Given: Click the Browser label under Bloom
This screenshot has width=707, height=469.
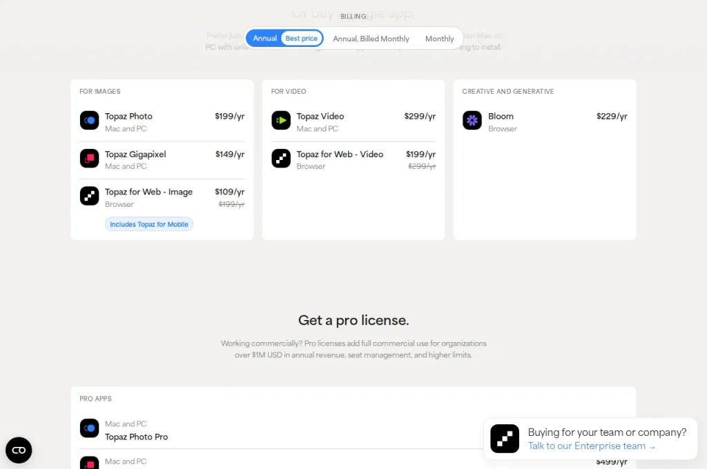Looking at the screenshot, I should [503, 129].
